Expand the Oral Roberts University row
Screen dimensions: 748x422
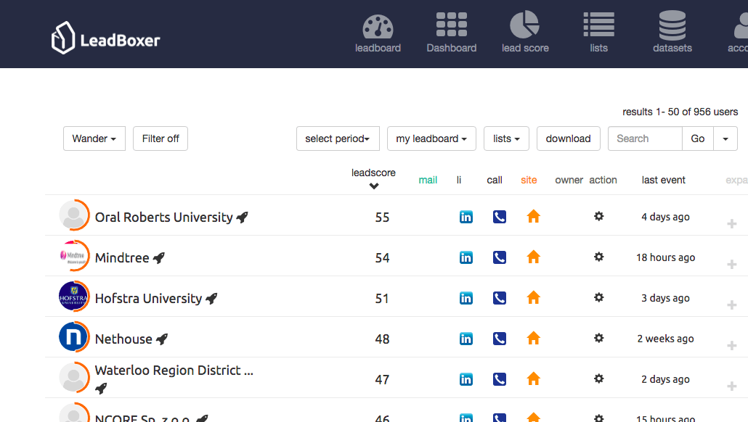point(732,224)
